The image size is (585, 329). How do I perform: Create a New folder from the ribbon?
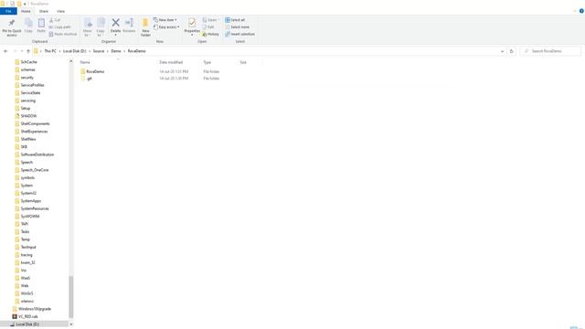(x=145, y=27)
